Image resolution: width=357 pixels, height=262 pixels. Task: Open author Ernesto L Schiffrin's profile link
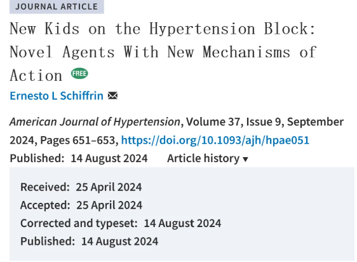click(57, 95)
